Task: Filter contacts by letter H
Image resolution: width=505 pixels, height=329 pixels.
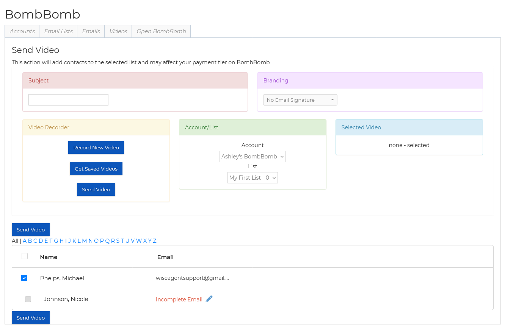Action: [62, 241]
